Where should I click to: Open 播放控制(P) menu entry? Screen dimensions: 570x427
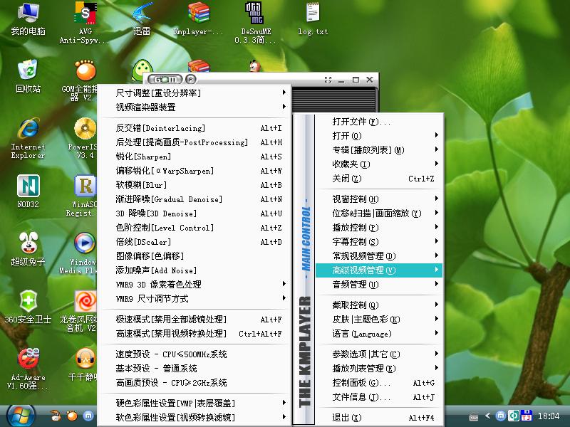(x=379, y=227)
